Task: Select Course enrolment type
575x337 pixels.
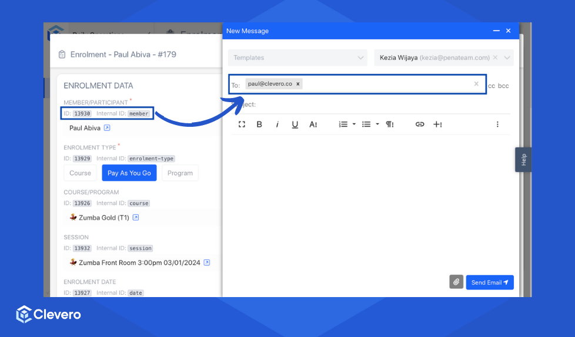Action: point(81,173)
